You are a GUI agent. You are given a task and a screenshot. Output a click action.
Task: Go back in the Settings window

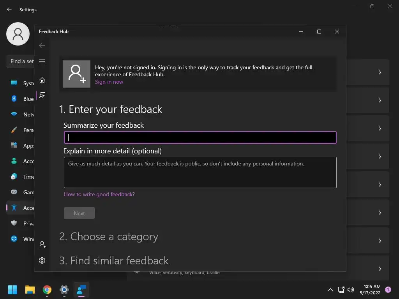coord(9,9)
